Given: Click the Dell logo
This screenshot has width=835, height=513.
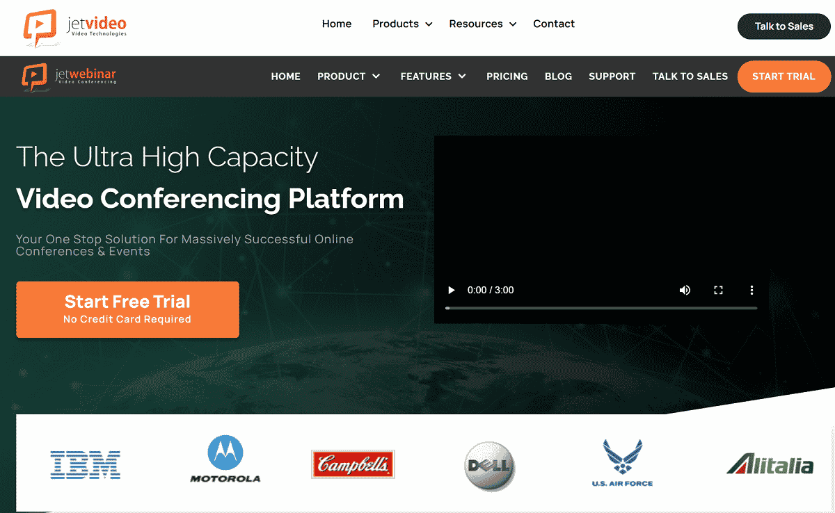Looking at the screenshot, I should (489, 466).
